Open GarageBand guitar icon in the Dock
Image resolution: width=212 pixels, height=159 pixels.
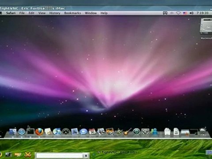[x=128, y=132]
